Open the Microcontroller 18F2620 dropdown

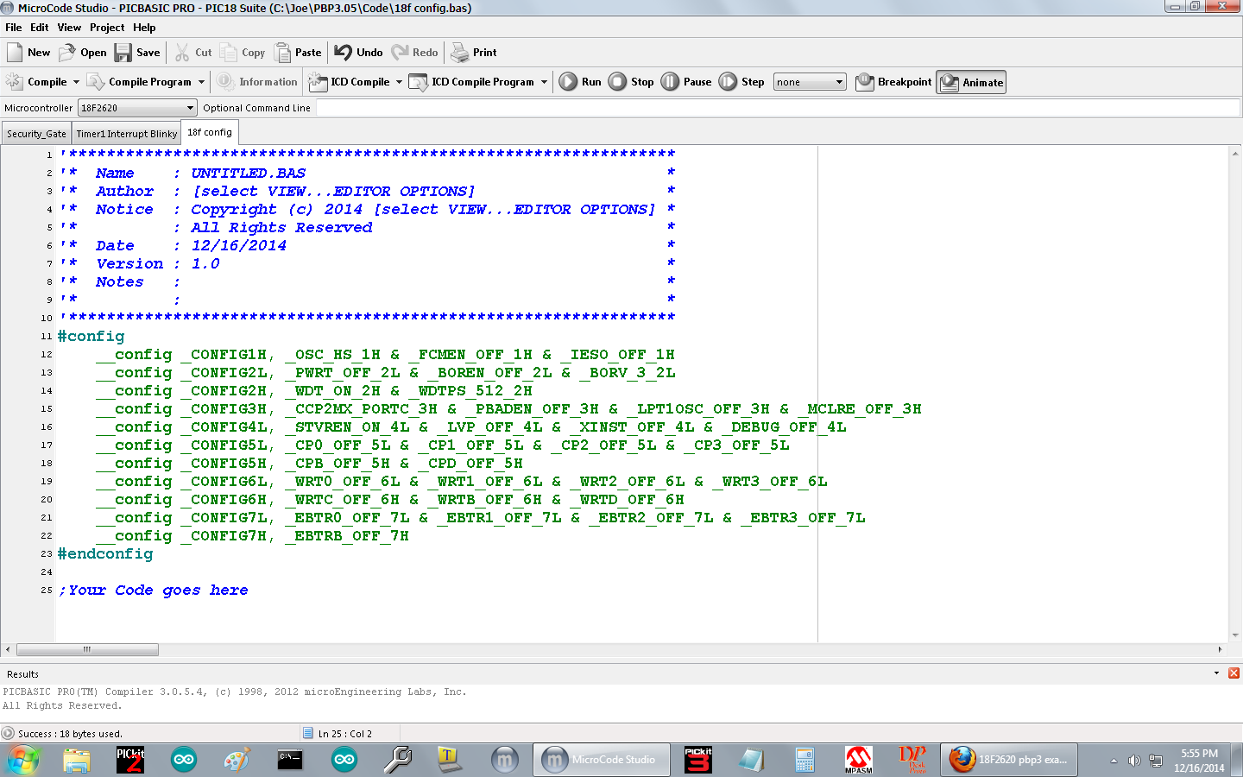[x=137, y=108]
